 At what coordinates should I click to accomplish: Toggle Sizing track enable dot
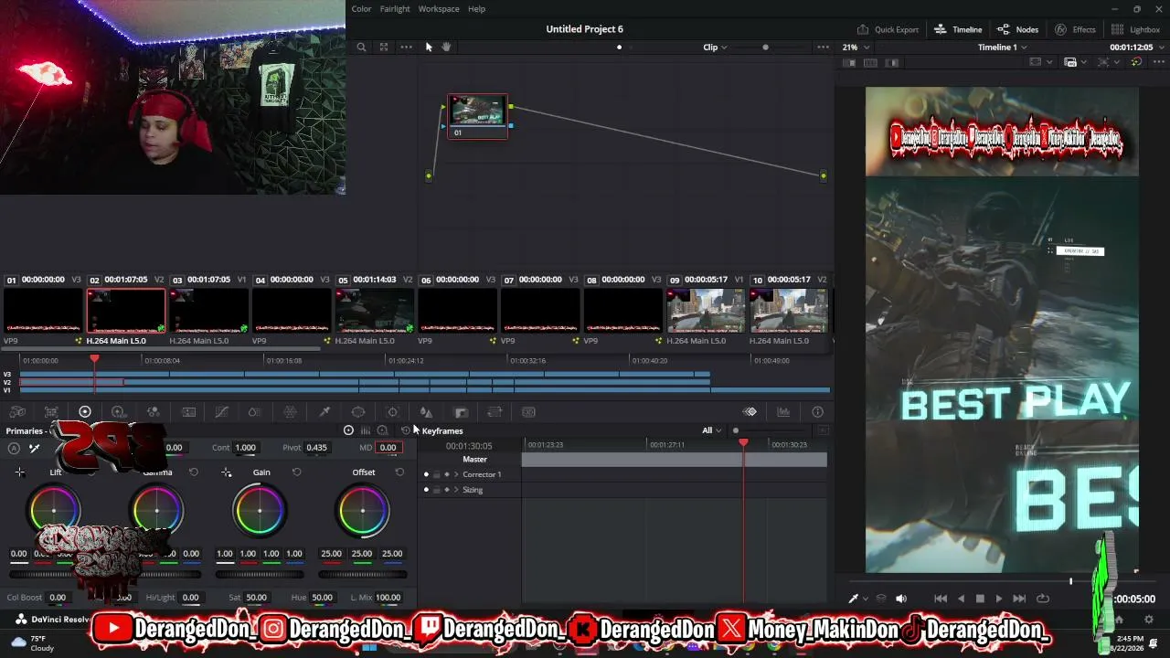click(x=426, y=490)
